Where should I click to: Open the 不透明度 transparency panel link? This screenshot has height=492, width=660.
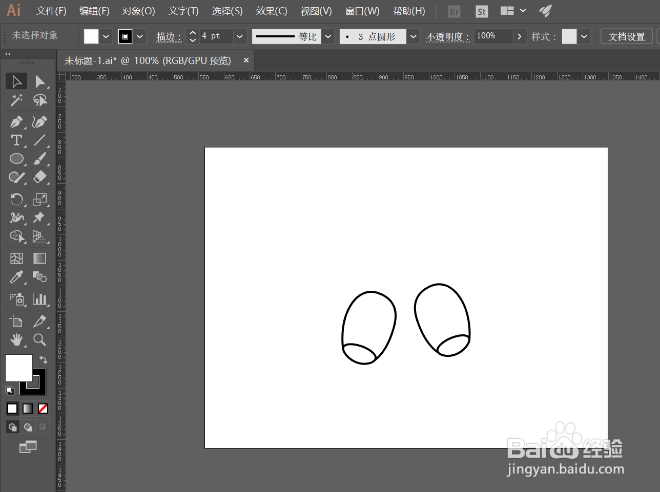point(448,37)
